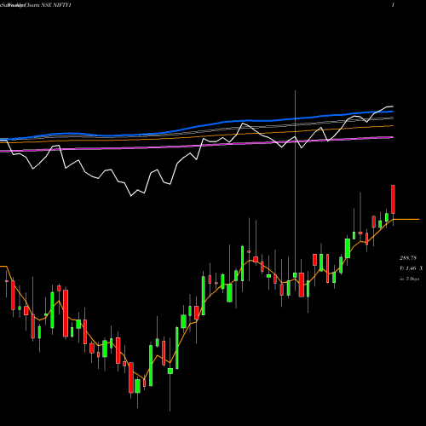Select the 288.78 price value label
Viewport: 426px width, 426px height.
click(408, 258)
